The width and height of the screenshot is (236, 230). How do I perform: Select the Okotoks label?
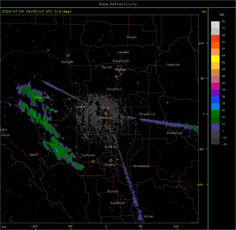[x=113, y=191]
